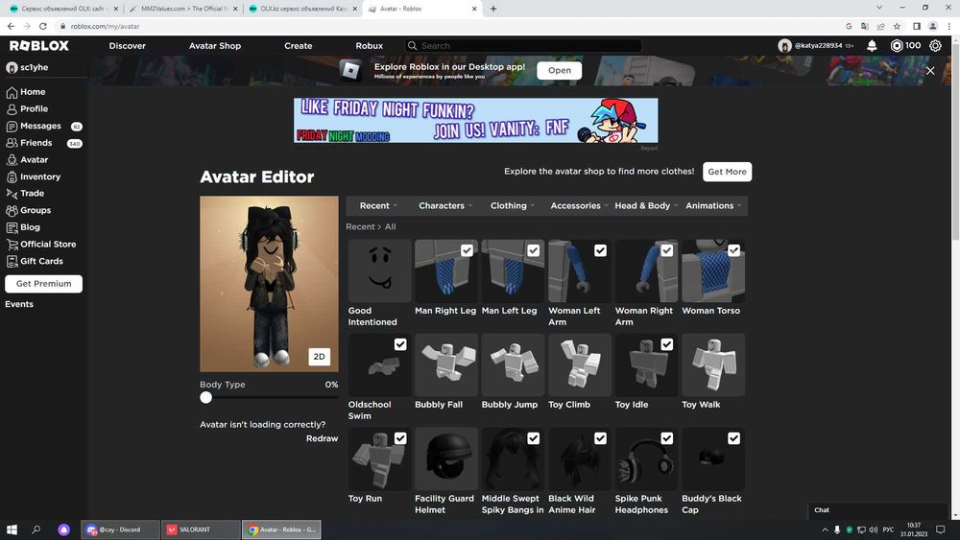Switch to the VALORANT taskbar window
Viewport: 960px width, 540px height.
(x=201, y=529)
